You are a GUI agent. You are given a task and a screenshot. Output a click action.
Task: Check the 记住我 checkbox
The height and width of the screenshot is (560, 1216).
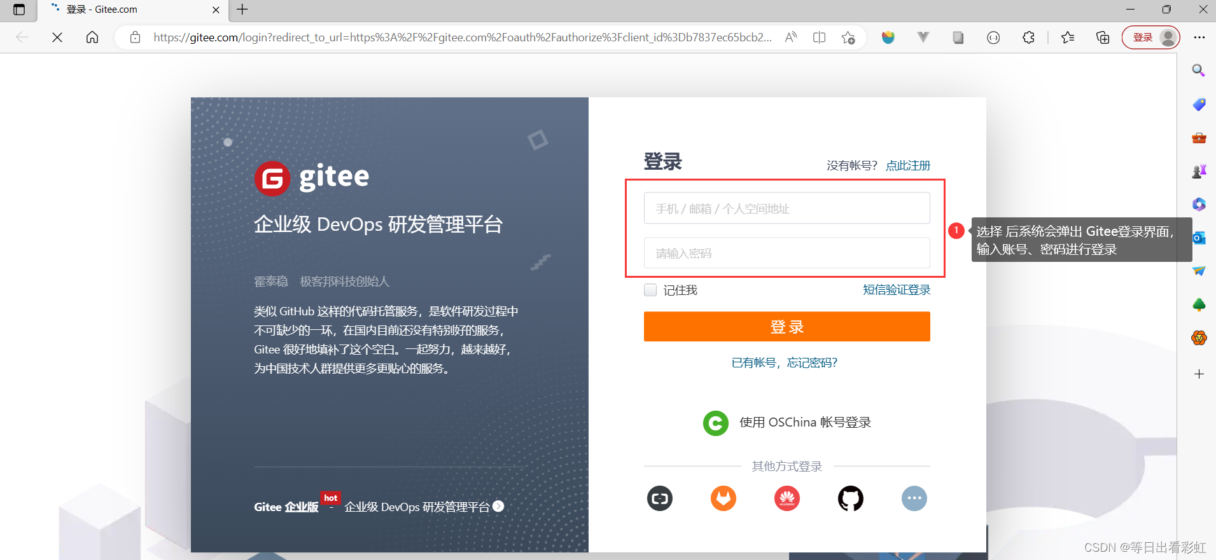[x=650, y=290]
